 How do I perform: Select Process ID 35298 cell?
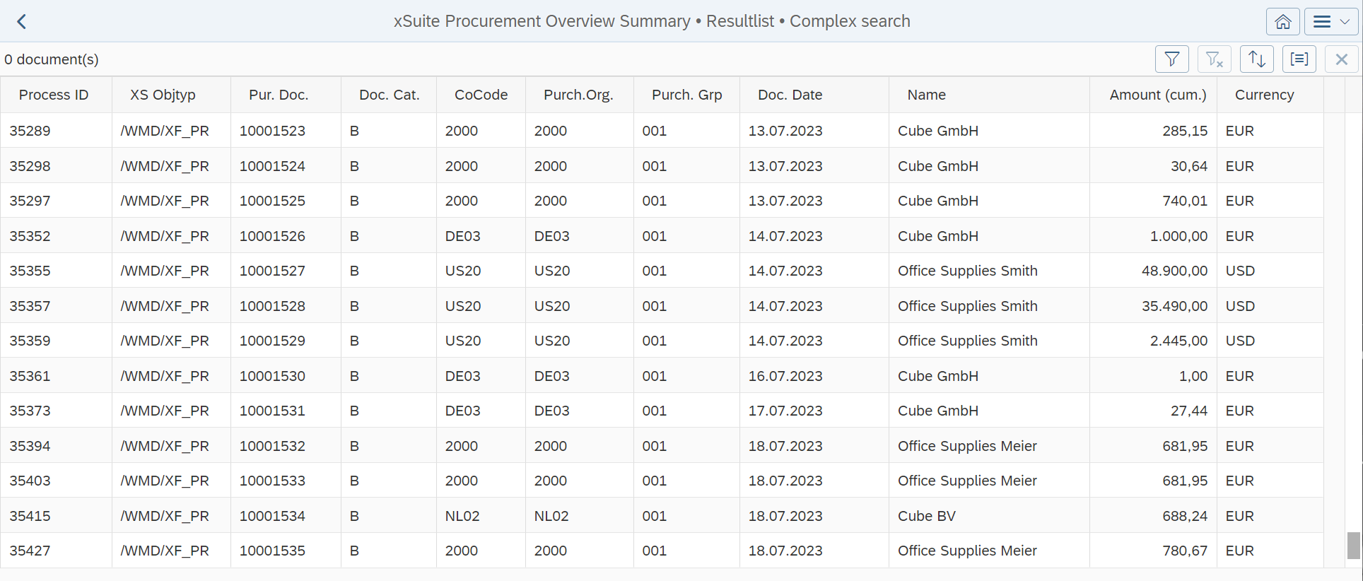point(56,166)
